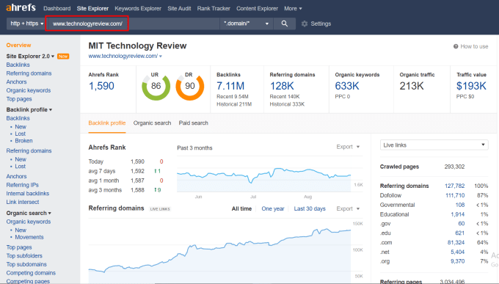Click the How to use link
499x284 pixels.
pos(474,46)
